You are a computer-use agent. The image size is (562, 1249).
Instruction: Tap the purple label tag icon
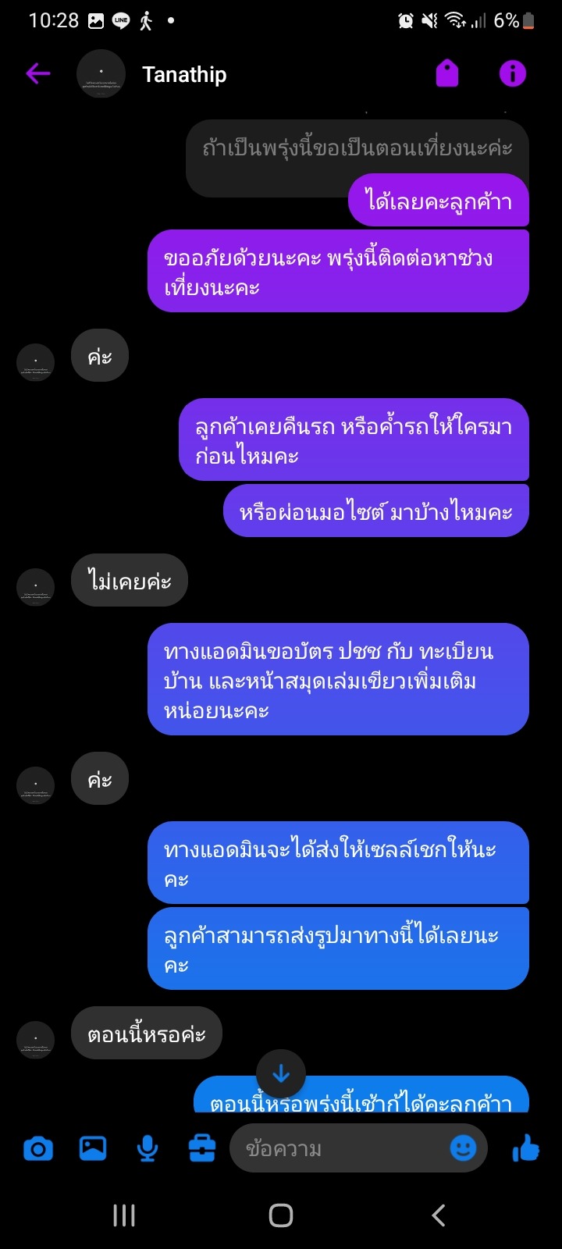click(447, 74)
